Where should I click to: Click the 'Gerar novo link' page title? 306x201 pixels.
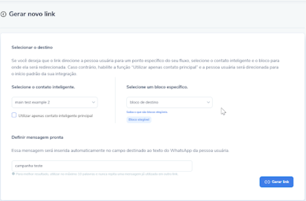[x=32, y=15]
